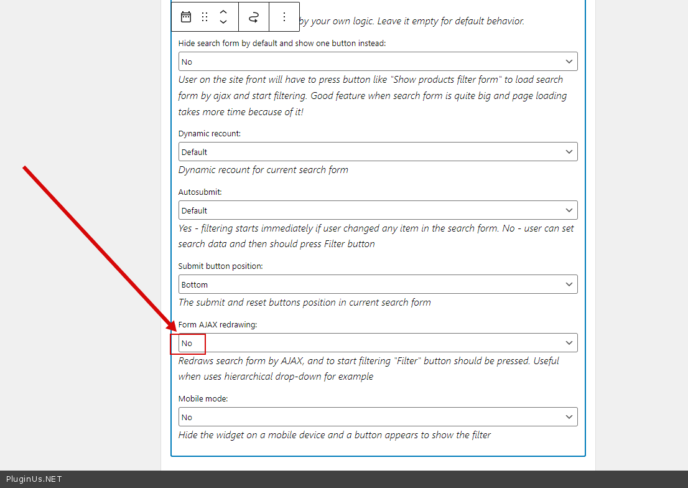Click the Autosubmit field label

click(x=200, y=192)
